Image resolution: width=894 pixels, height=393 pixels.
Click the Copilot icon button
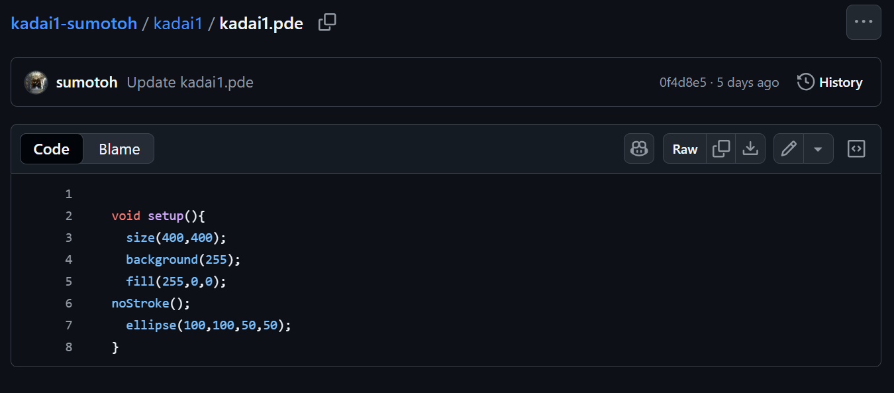pos(639,148)
